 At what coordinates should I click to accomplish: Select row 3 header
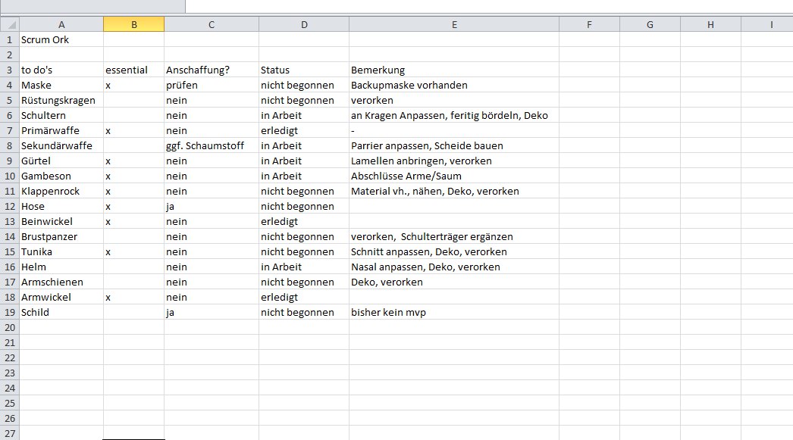[x=9, y=70]
